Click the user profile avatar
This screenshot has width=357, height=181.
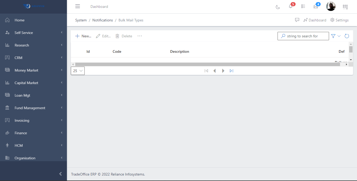(x=331, y=7)
